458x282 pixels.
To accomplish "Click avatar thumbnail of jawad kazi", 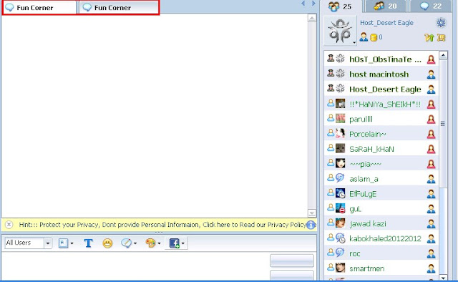I will (341, 223).
